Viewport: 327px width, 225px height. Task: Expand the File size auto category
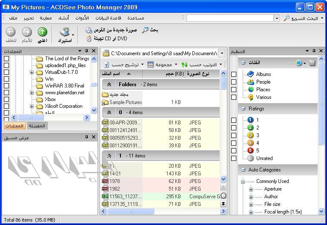(x=251, y=205)
